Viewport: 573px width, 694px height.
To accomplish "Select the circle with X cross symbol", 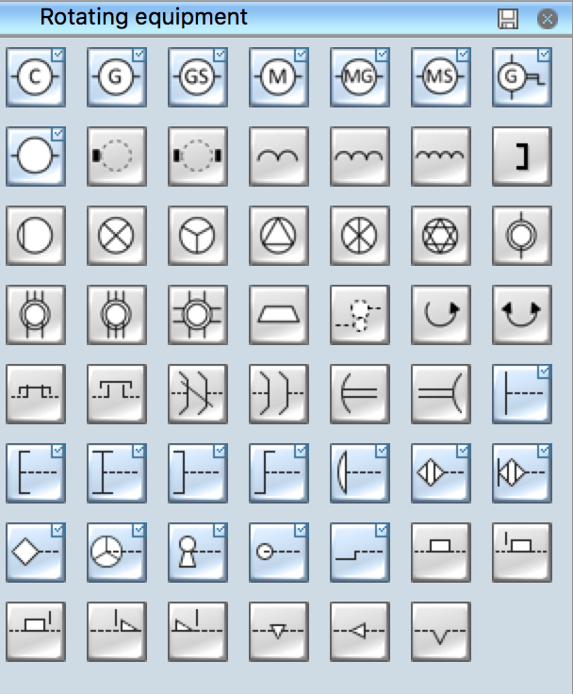I will pos(117,236).
